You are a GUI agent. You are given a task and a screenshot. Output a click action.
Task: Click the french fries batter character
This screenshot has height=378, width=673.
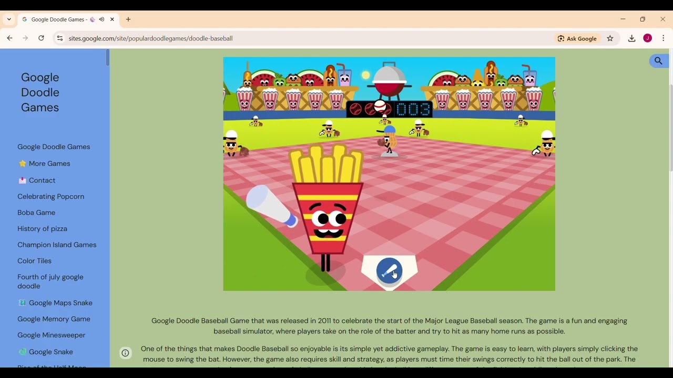click(327, 207)
